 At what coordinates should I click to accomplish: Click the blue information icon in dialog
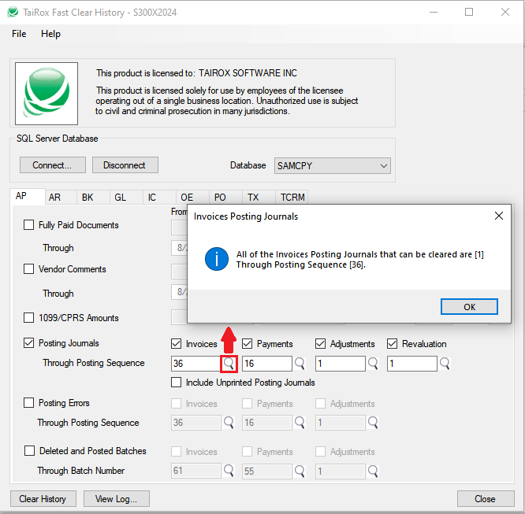217,259
